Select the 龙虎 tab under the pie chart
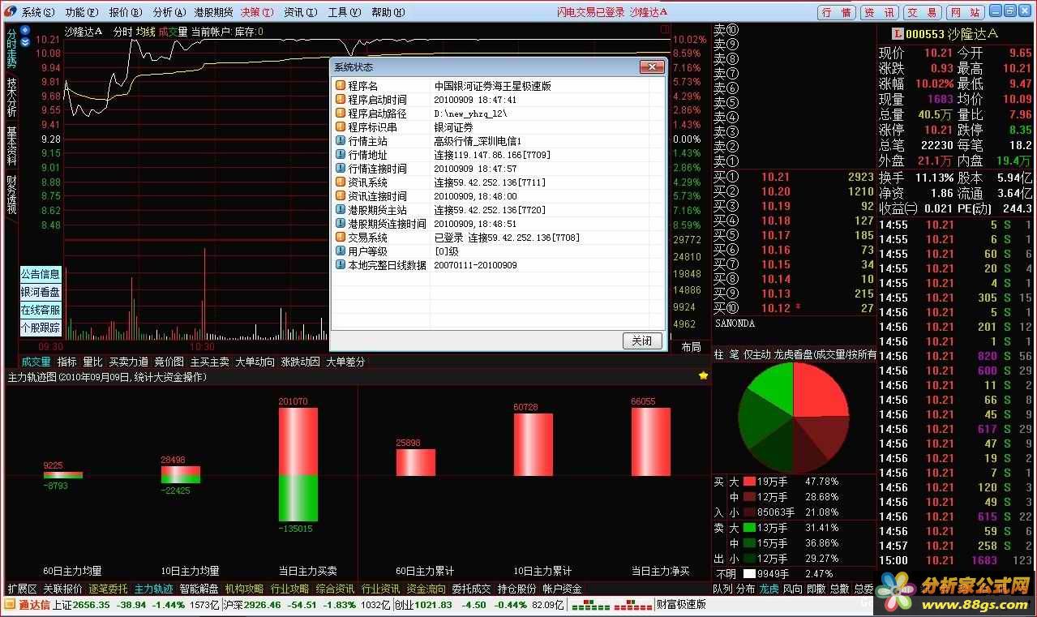Screen dimensions: 1037x617 click(x=769, y=589)
